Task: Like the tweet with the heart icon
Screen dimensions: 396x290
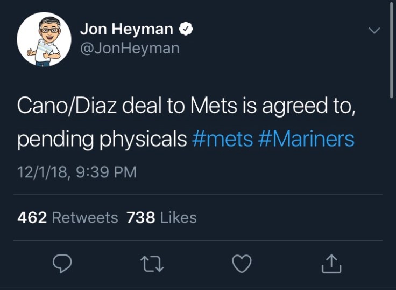Action: click(x=242, y=264)
